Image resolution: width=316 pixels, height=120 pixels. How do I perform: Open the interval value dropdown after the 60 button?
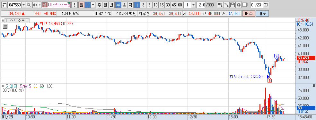193,4
